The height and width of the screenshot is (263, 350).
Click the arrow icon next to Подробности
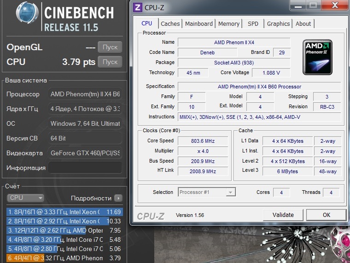click(118, 198)
